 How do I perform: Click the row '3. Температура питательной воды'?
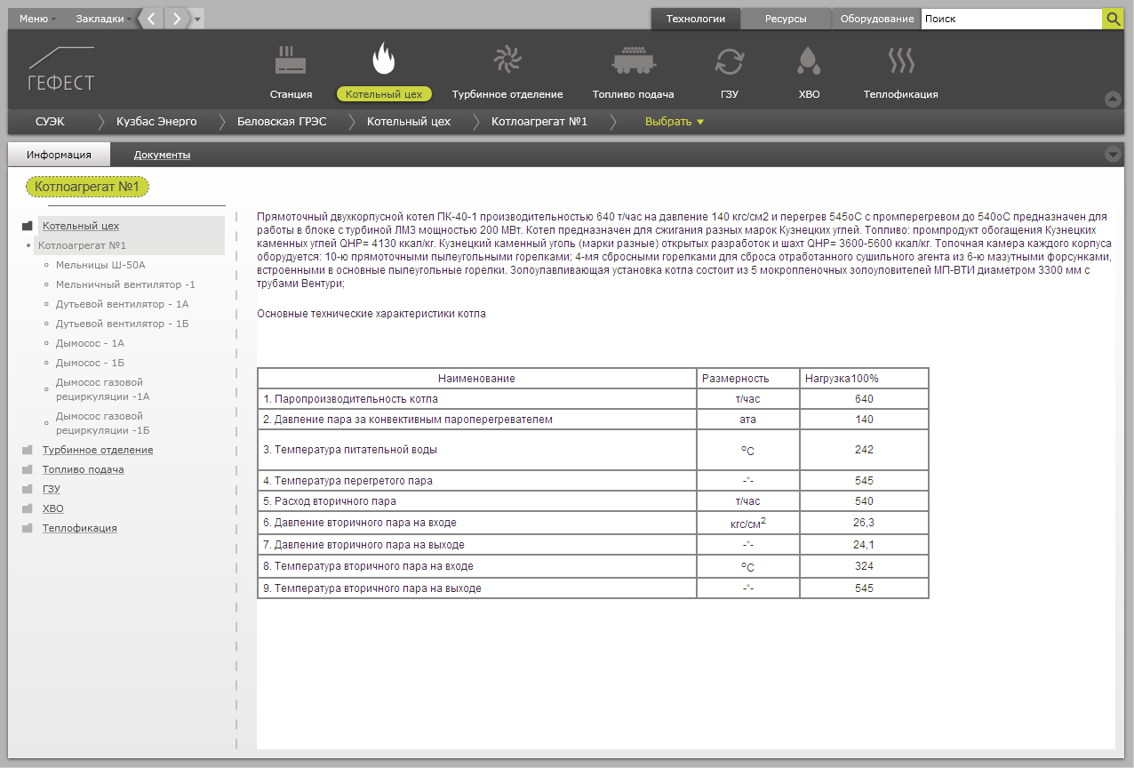pos(593,450)
